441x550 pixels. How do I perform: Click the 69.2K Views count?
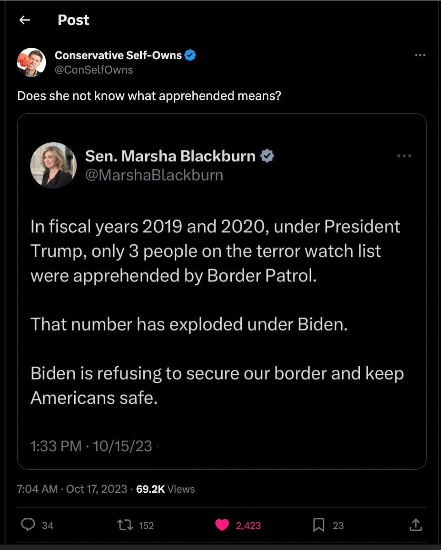tap(165, 489)
